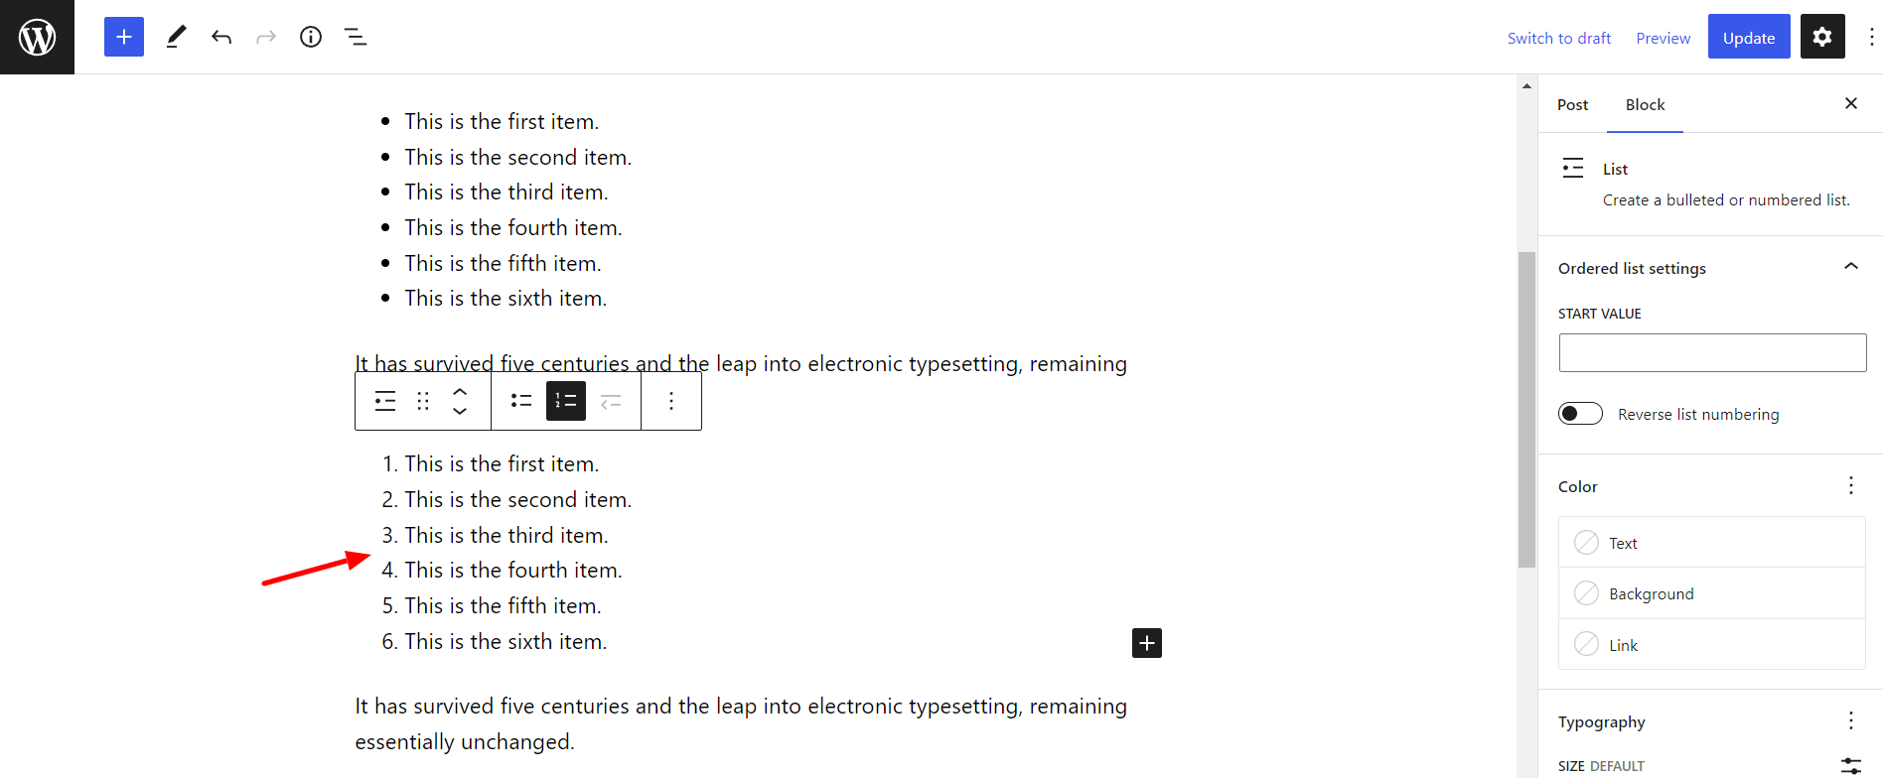This screenshot has width=1883, height=778.
Task: Move the list block up using the chevron
Action: (460, 391)
